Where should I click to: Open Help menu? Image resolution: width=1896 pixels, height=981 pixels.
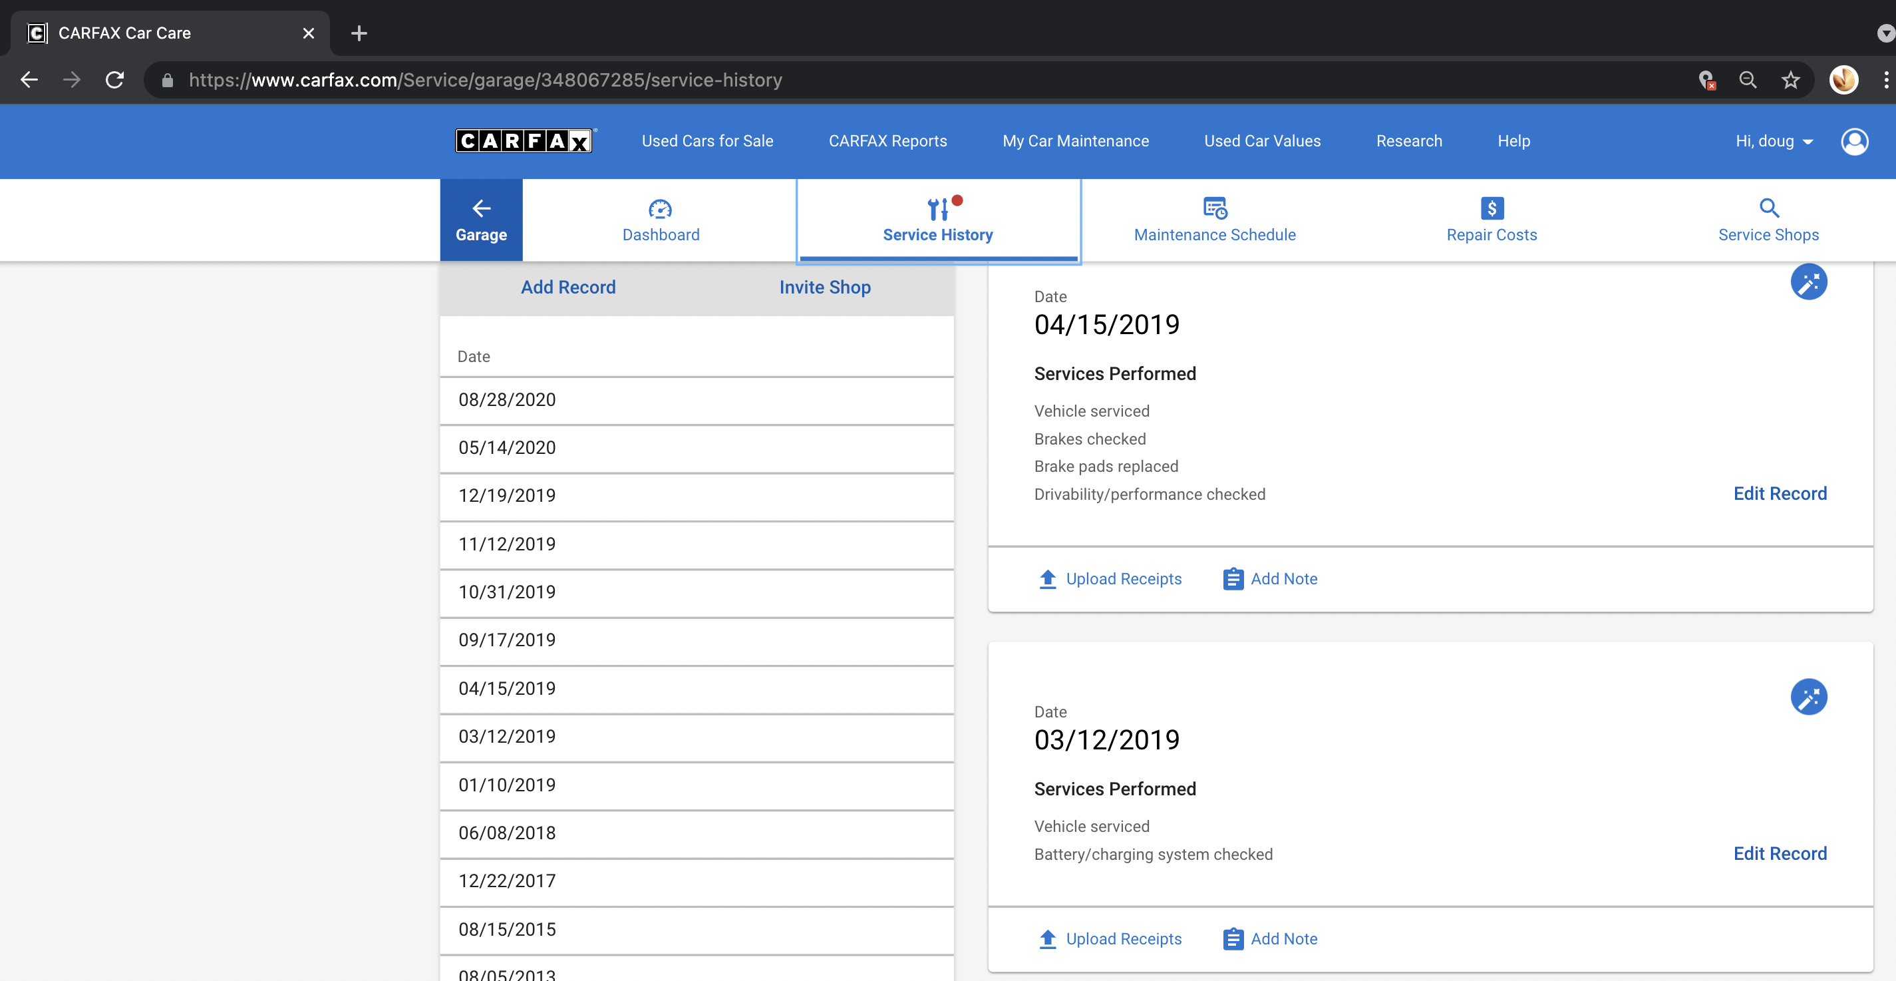[1513, 140]
